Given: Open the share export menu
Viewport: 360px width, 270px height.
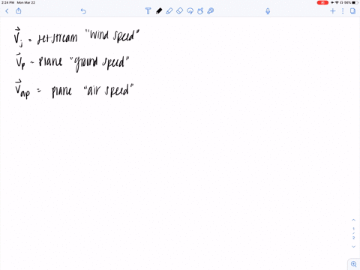Looking at the screenshot, I should point(19,10).
